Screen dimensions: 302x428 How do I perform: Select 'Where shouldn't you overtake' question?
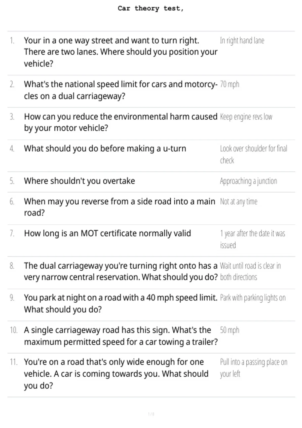pyautogui.click(x=80, y=181)
